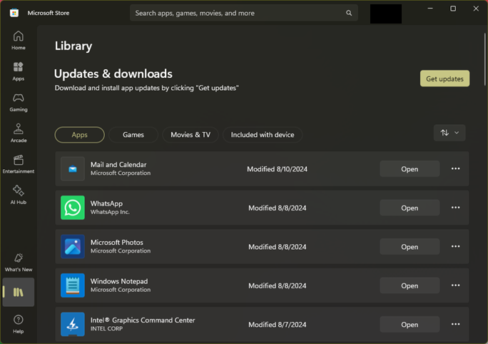Screen dimensions: 488x344
Task: Switch to the Games filter tab
Action: [x=133, y=135]
